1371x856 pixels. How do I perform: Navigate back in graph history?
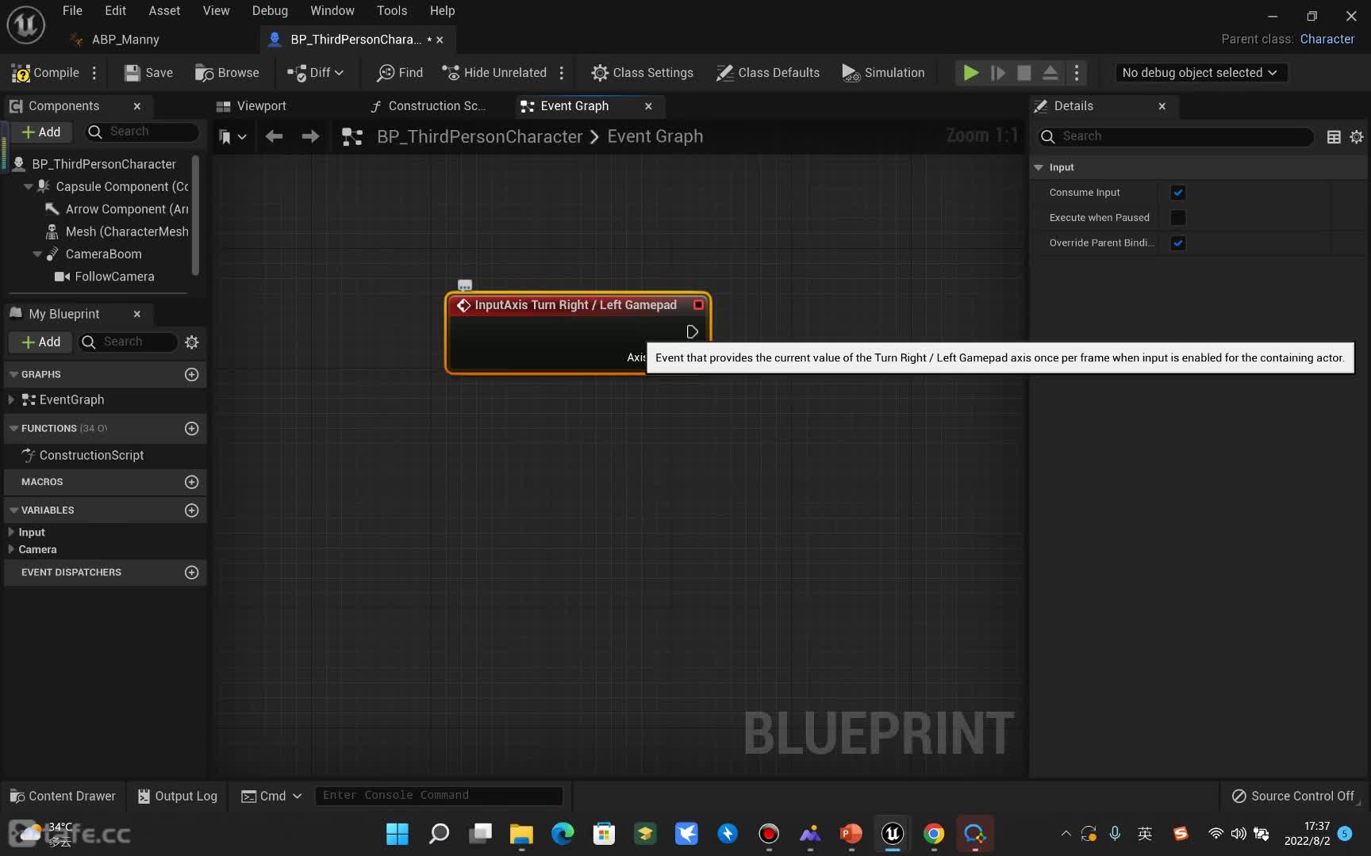[x=275, y=136]
